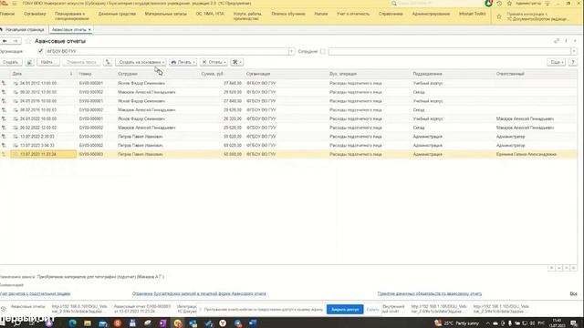584x328 pixels.
Task: Open the three-dot form options icon
Action: pos(566,41)
